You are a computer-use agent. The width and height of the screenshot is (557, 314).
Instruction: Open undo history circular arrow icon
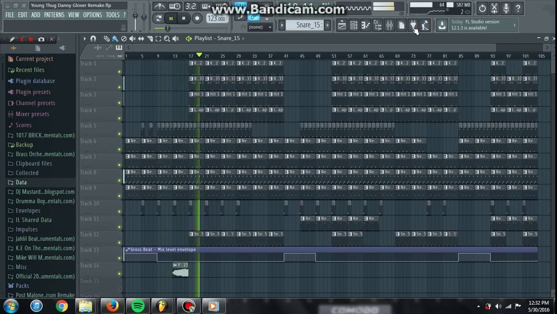point(482,8)
